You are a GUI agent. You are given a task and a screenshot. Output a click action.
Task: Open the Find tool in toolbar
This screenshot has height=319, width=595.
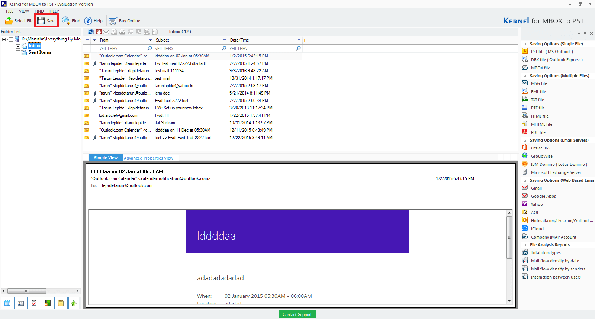(71, 21)
